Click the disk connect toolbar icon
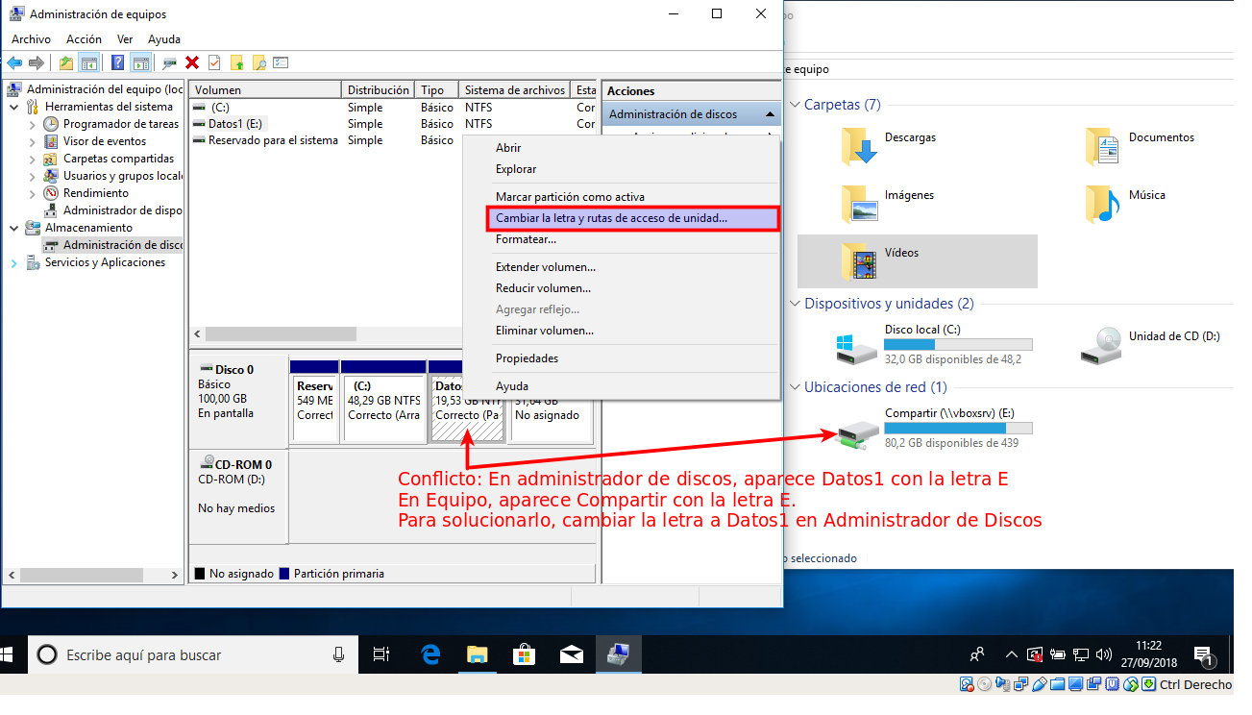 click(x=169, y=62)
